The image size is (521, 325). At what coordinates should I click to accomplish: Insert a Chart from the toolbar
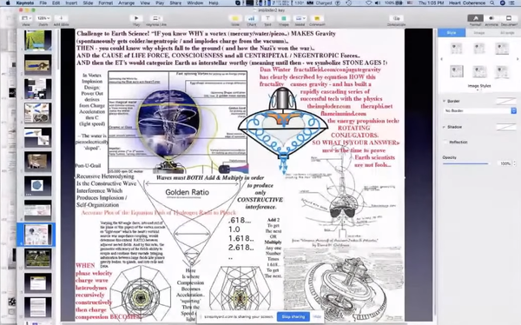252,18
